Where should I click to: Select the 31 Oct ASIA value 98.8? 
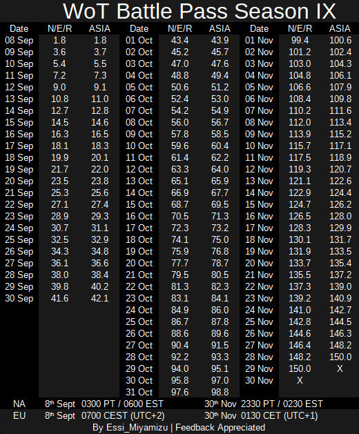[220, 392]
